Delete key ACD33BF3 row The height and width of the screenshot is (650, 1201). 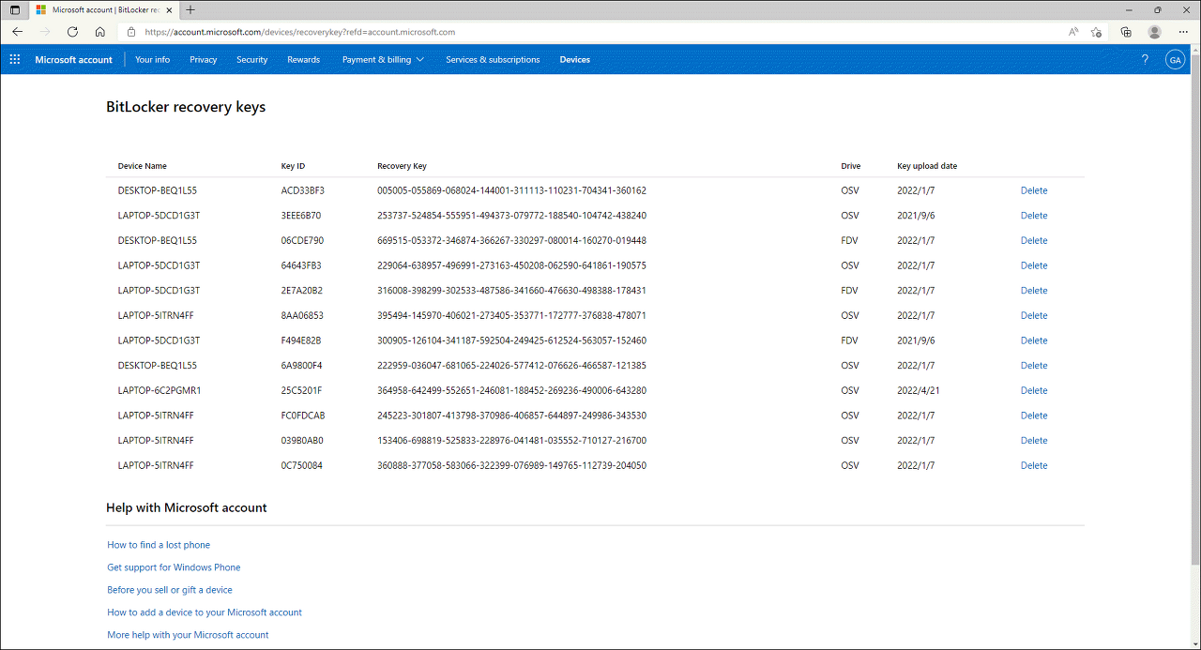click(1034, 190)
